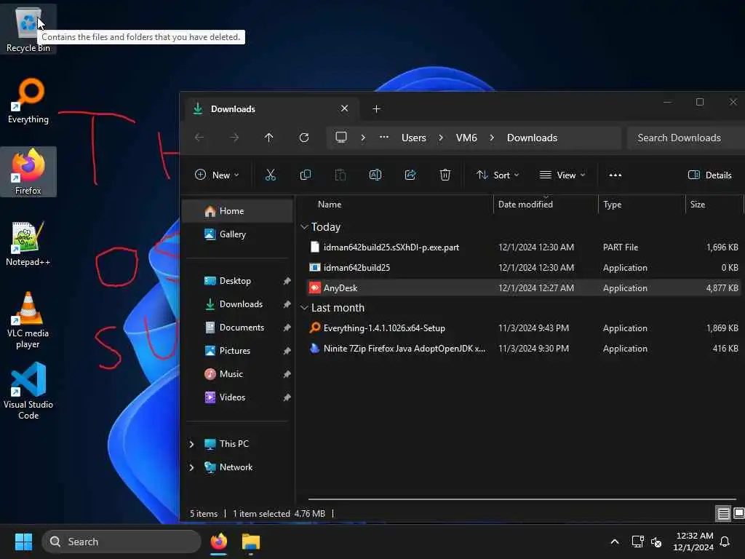The width and height of the screenshot is (745, 559).
Task: Select idman642build25.sSXhDI-p.exe.part file
Action: coord(522,247)
